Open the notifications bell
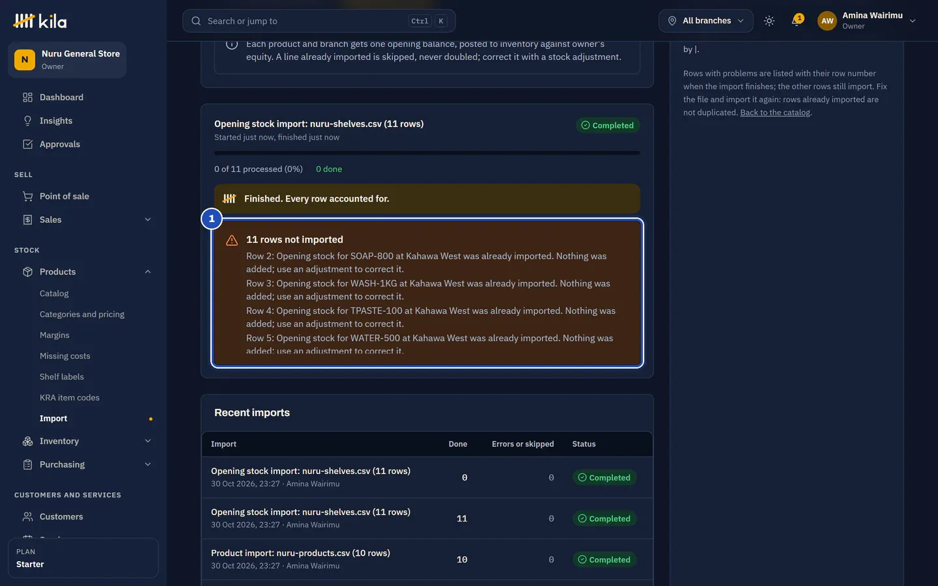The width and height of the screenshot is (938, 586). click(796, 21)
